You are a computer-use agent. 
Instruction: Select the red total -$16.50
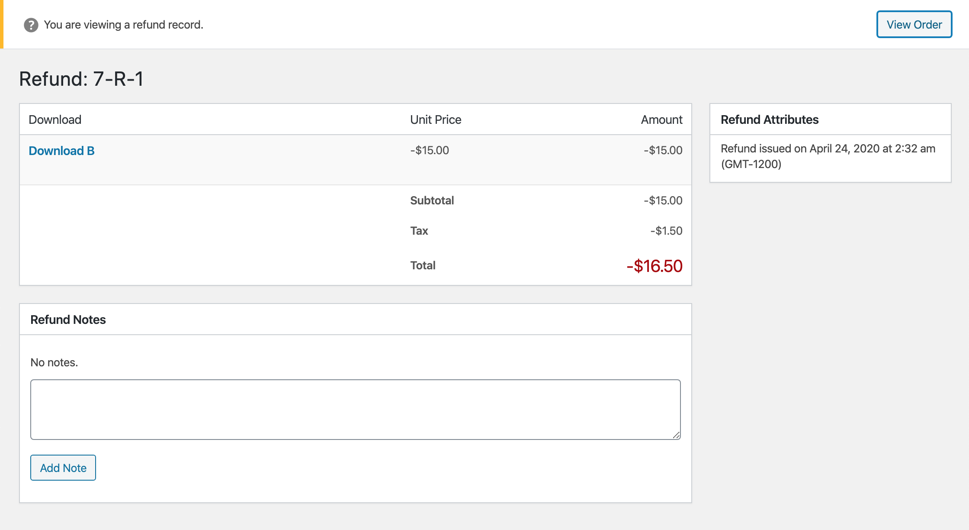click(x=655, y=266)
